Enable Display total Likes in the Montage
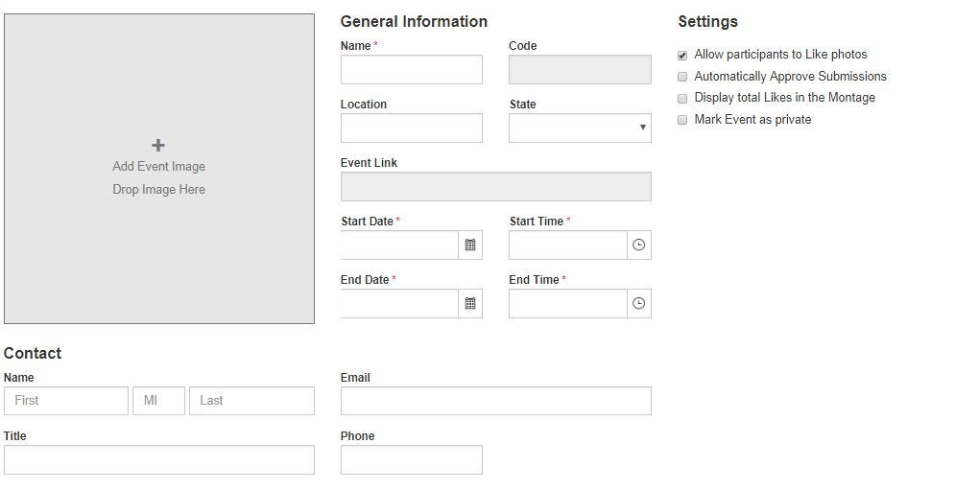The width and height of the screenshot is (955, 490). [682, 98]
